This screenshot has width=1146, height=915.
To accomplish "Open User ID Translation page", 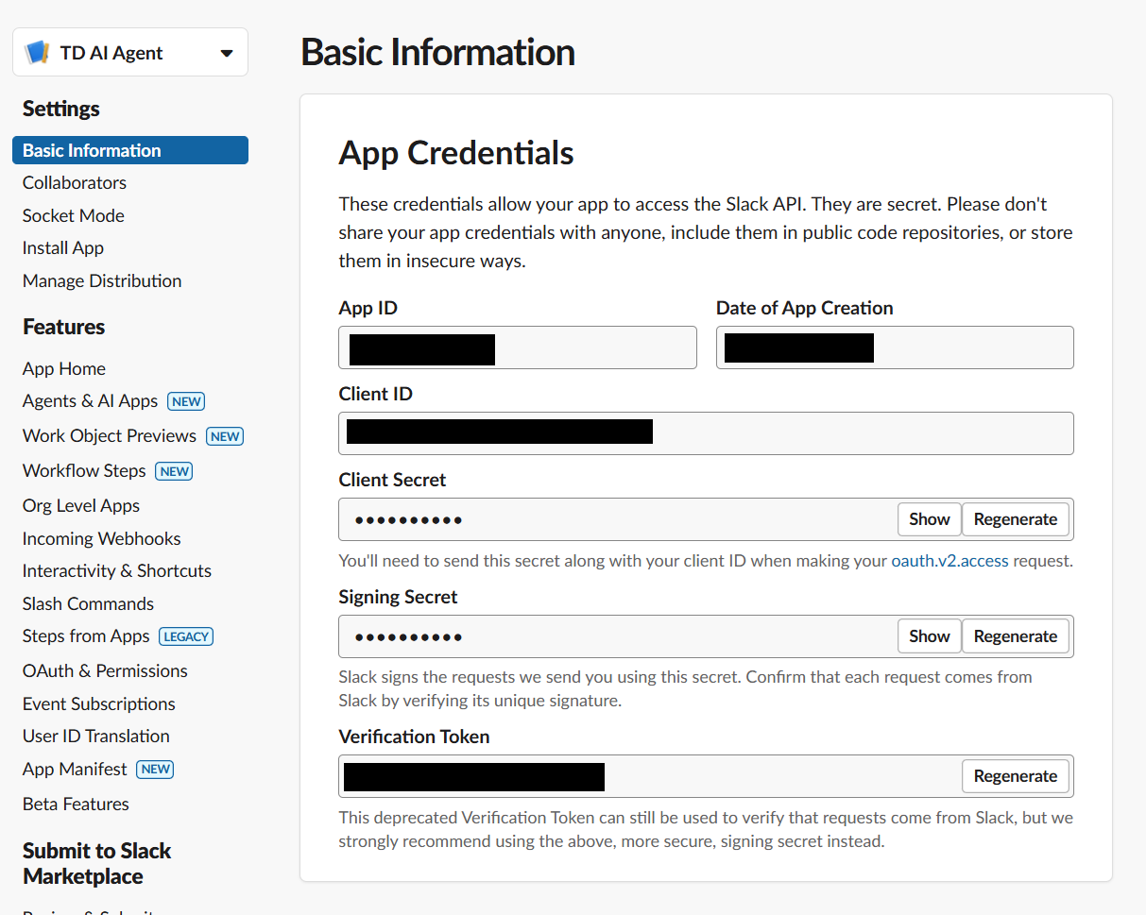I will tap(96, 736).
